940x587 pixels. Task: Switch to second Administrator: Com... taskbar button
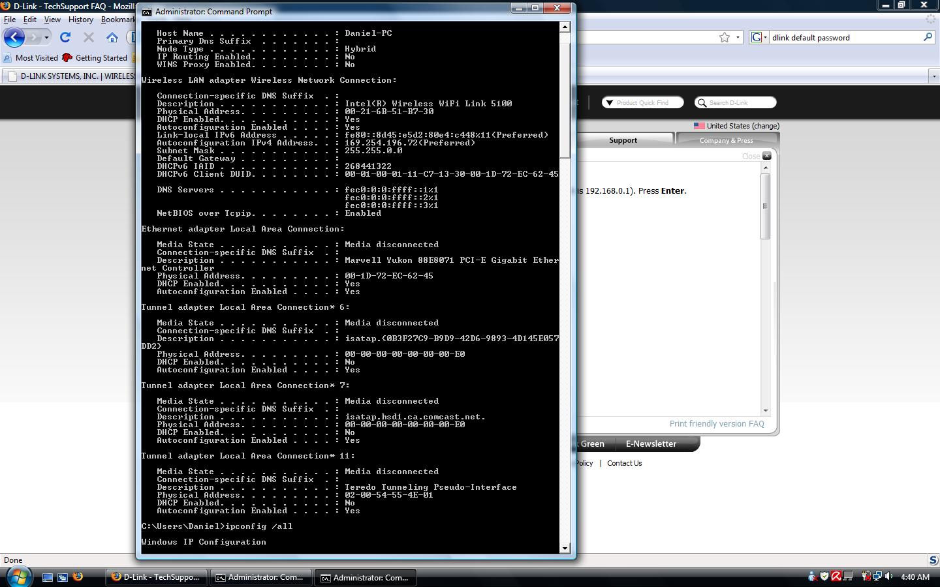tap(366, 577)
